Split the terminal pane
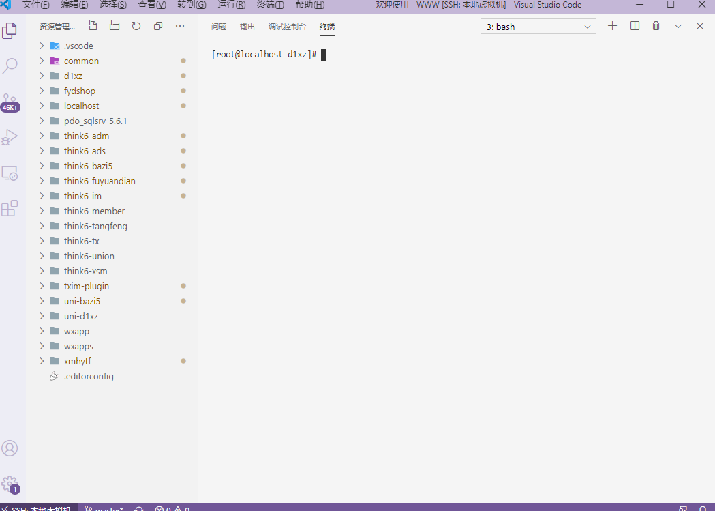This screenshot has height=511, width=715. 635,26
